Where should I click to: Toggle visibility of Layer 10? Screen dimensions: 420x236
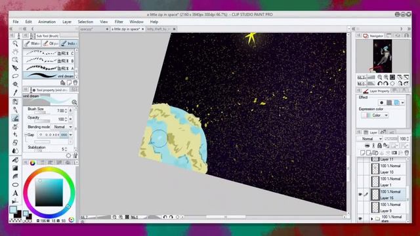coord(360,169)
